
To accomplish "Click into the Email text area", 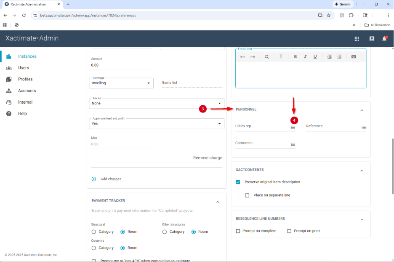I will (x=301, y=75).
